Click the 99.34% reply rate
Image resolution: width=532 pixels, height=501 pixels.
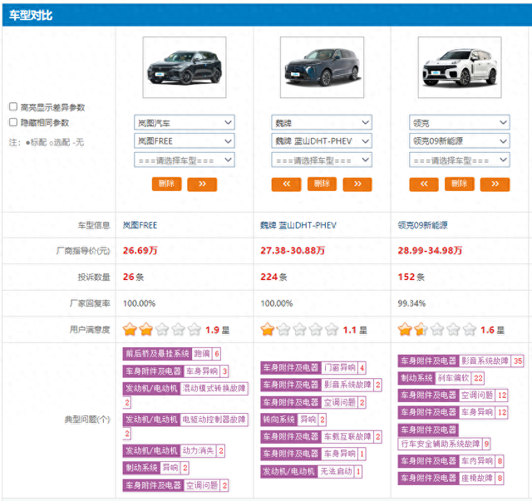coord(411,303)
